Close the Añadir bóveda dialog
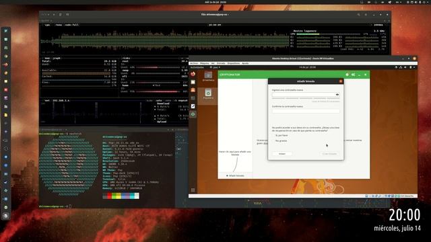The image size is (431, 242). pos(341,81)
